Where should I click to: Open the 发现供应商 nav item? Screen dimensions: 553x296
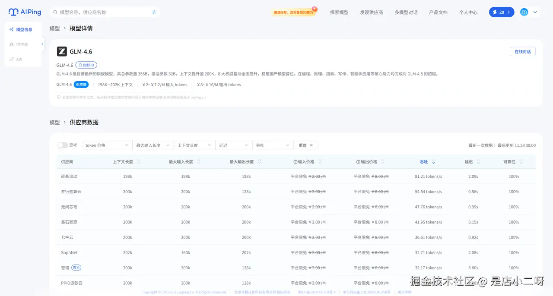coord(372,13)
